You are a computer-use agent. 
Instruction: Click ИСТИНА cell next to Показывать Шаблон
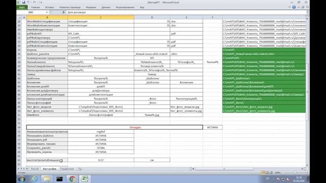101,136
